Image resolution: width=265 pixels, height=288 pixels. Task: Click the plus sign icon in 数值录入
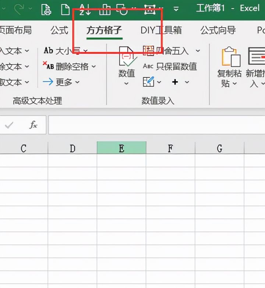(x=175, y=82)
